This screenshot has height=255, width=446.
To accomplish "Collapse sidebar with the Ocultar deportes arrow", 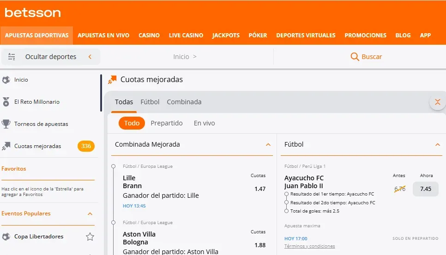I will (x=90, y=57).
